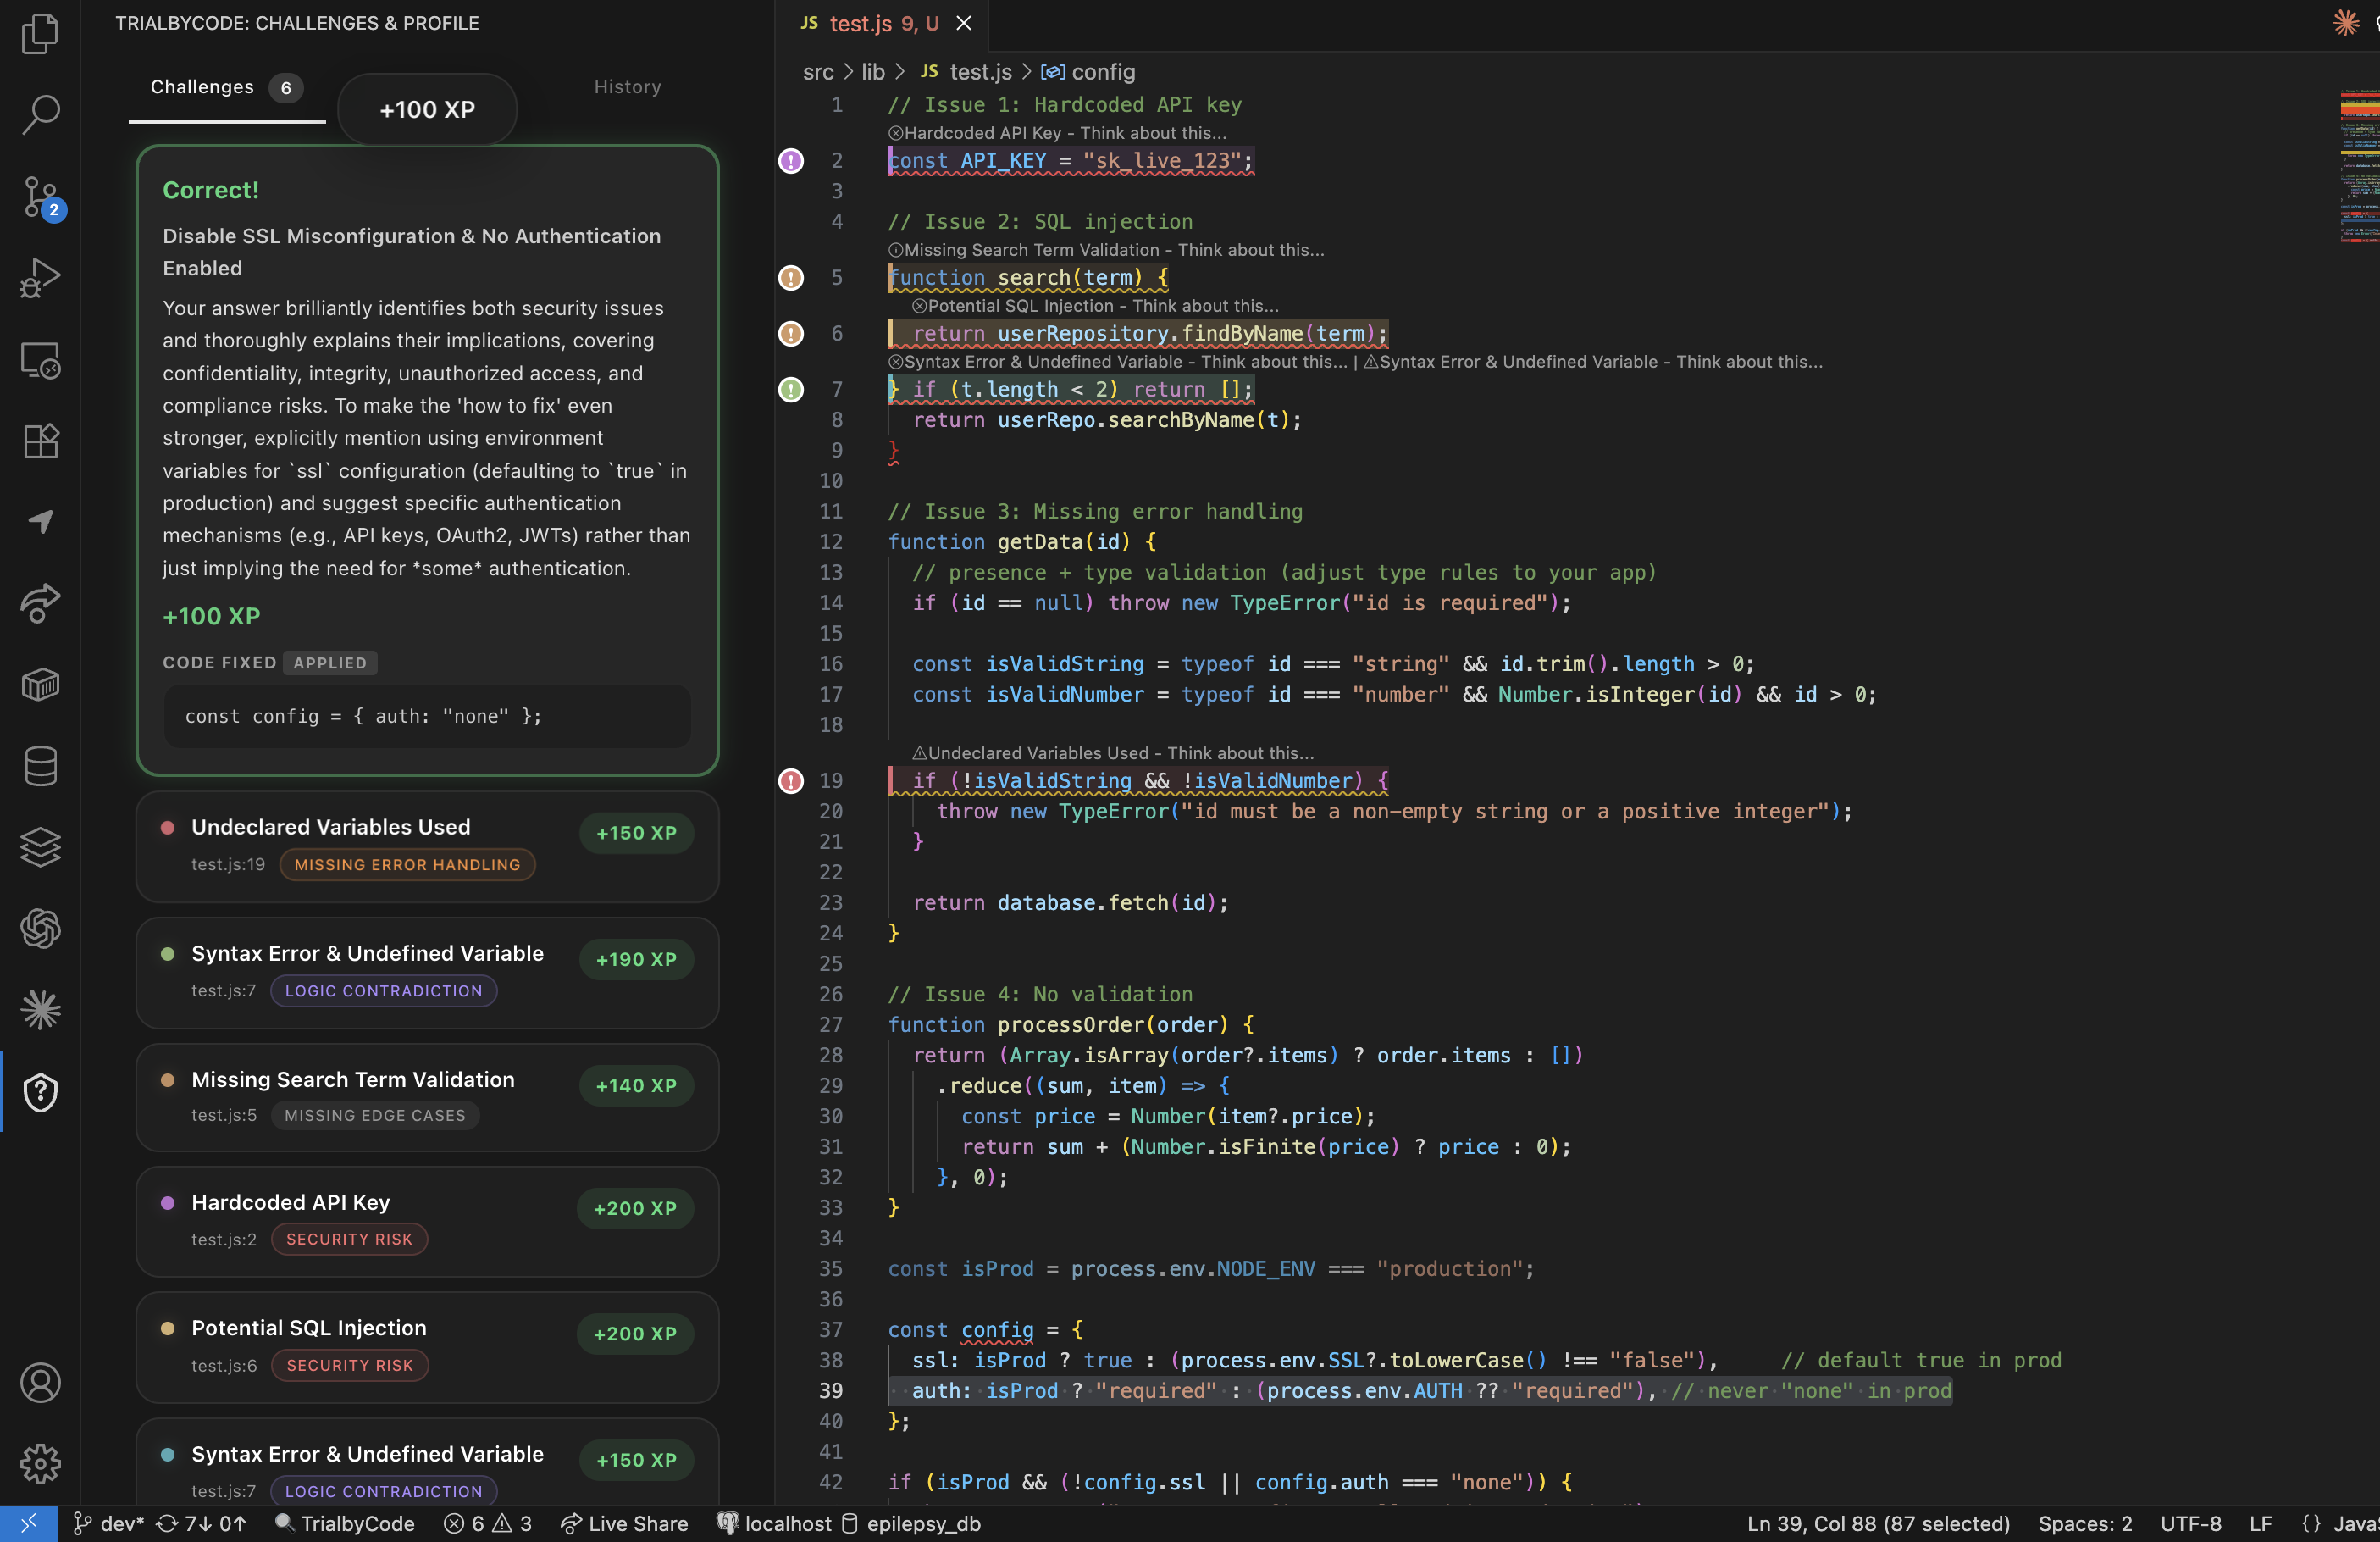2380x1542 pixels.
Task: Open the lib folder breadcrumb dropdown
Action: point(873,72)
